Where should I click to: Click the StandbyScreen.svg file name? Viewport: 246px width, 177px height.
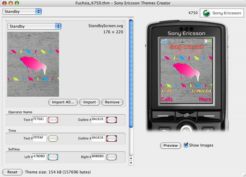[106, 26]
